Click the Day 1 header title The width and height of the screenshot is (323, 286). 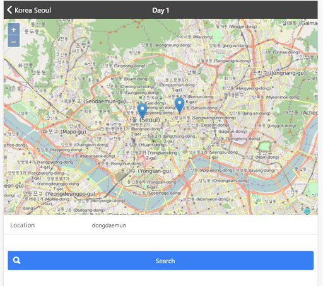tap(161, 10)
